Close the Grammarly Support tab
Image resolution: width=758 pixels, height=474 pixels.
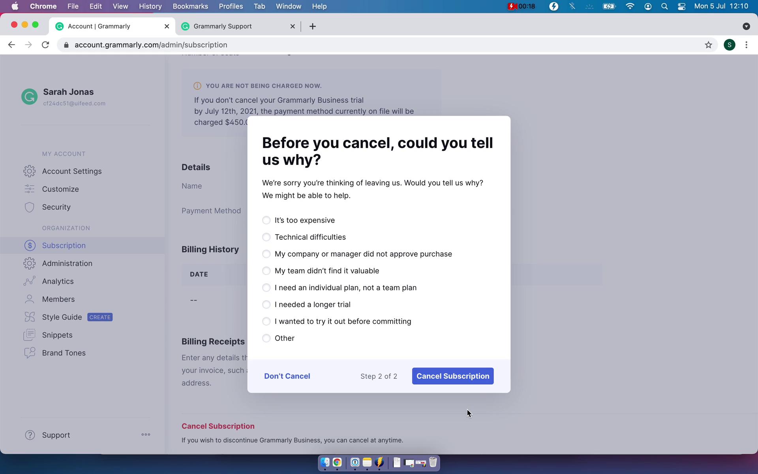pyautogui.click(x=293, y=26)
